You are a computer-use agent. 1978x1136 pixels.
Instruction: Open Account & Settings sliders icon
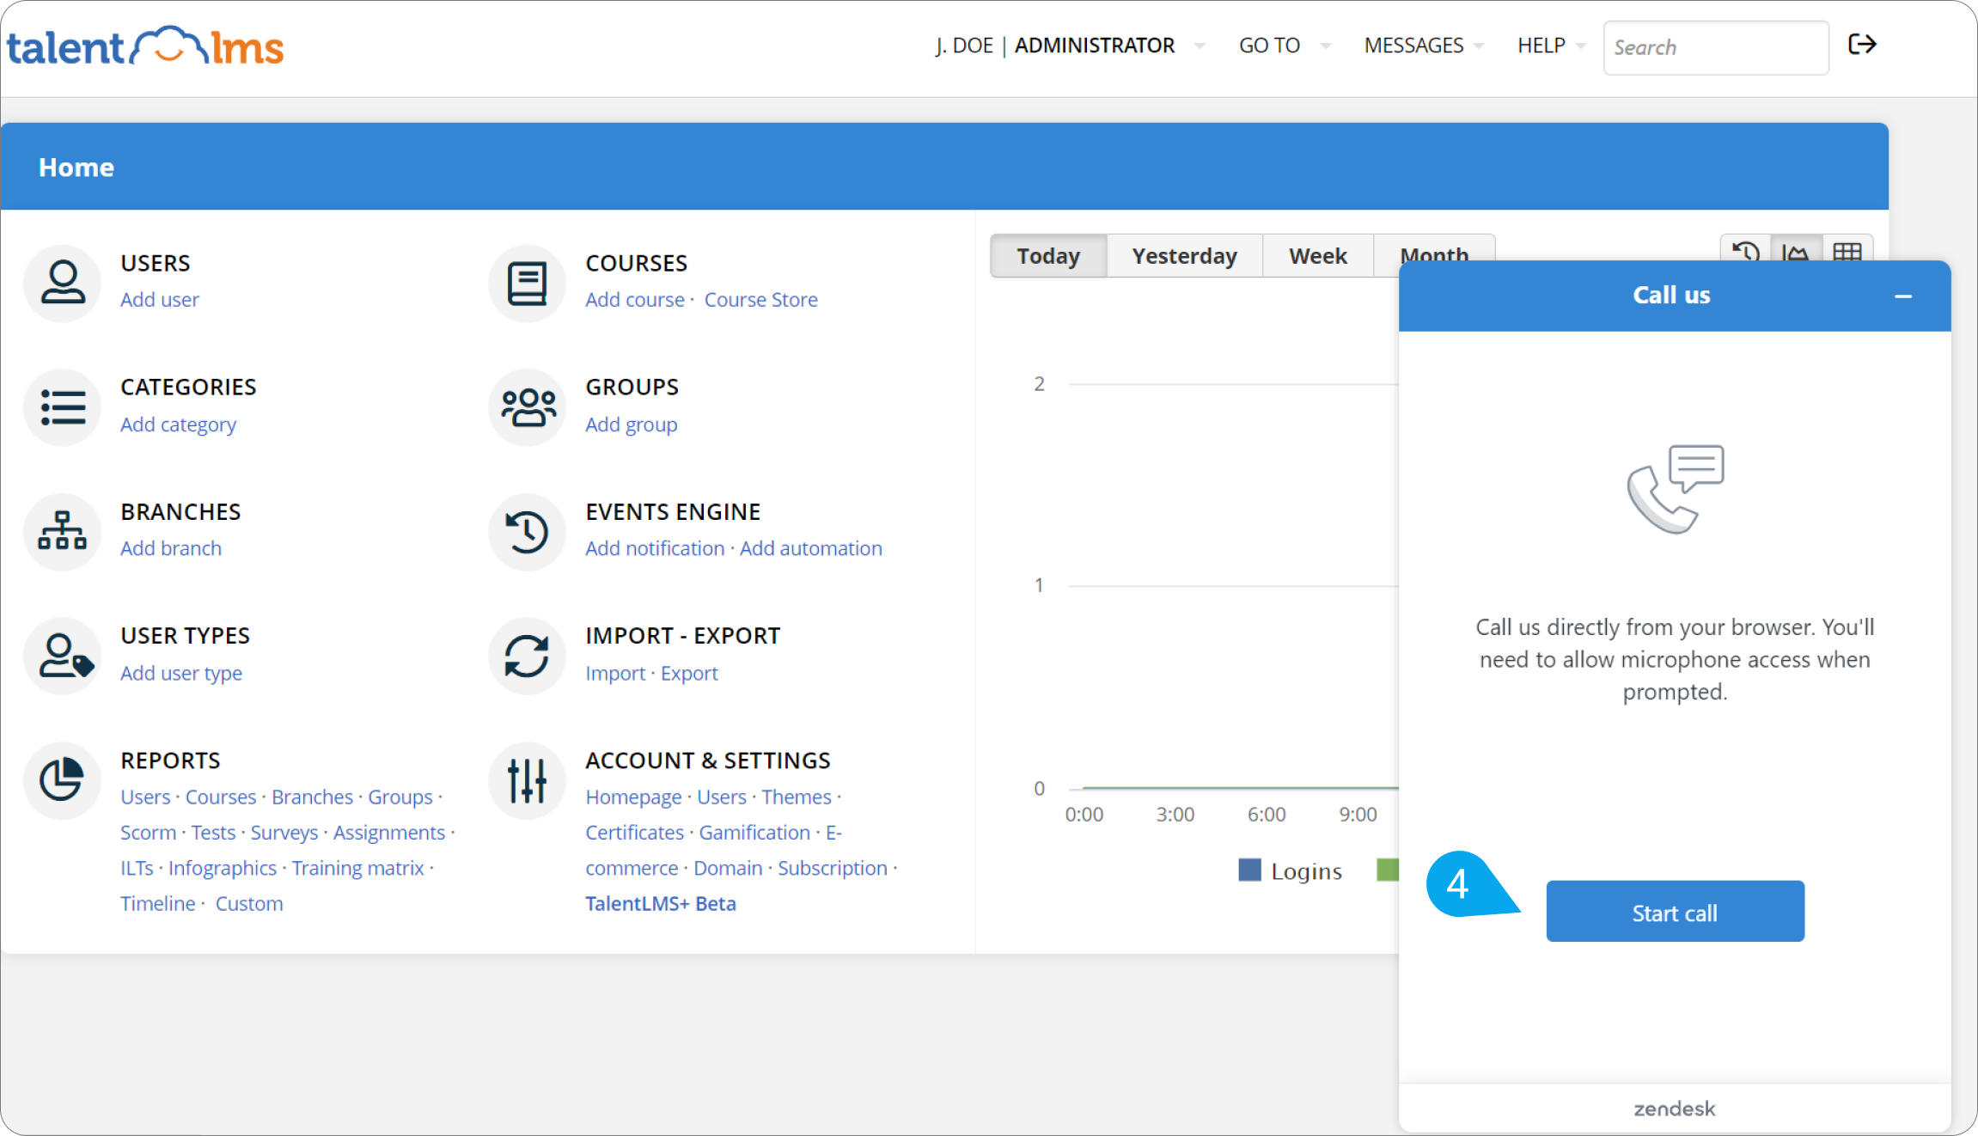527,780
